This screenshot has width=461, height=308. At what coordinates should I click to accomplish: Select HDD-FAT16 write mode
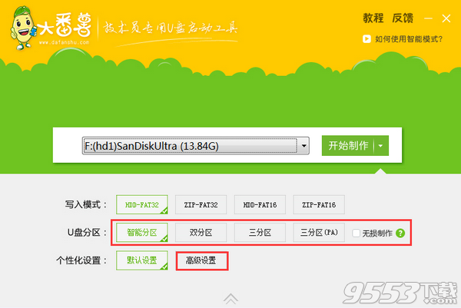coord(260,204)
